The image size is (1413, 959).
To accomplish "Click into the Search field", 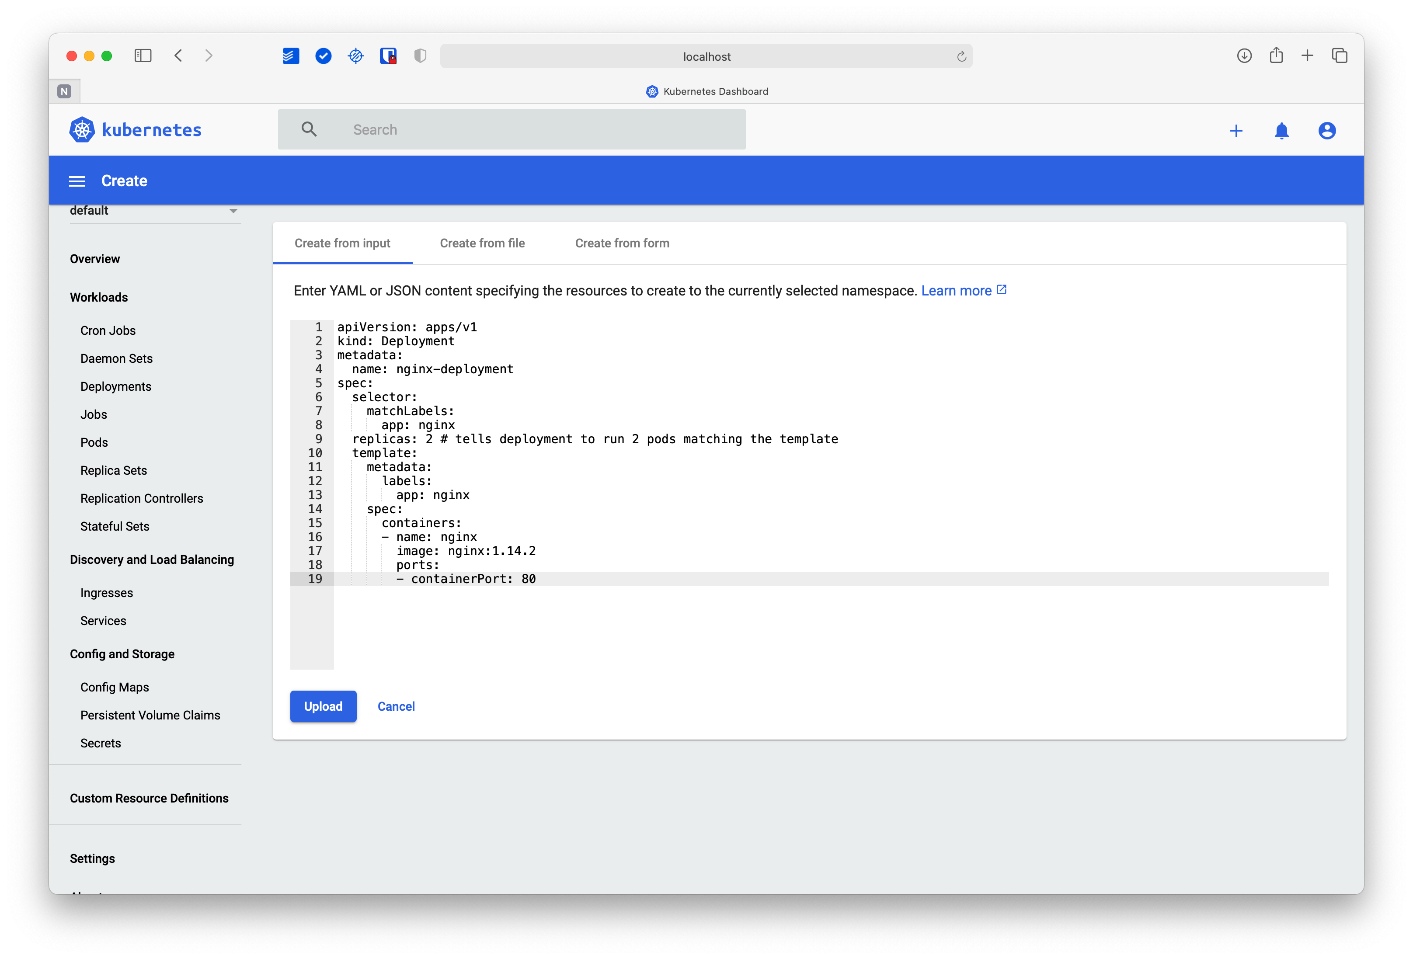I will click(512, 129).
